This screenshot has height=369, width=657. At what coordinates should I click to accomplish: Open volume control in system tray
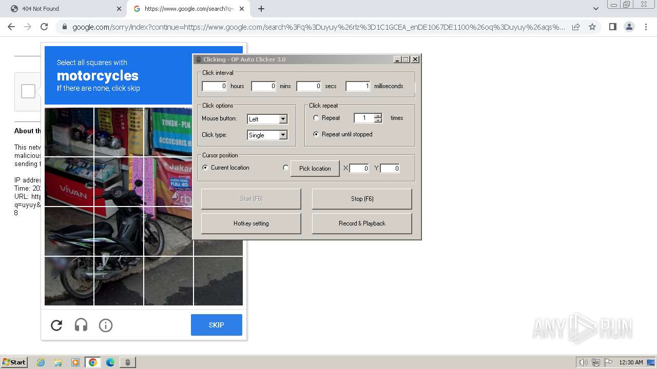[583, 362]
